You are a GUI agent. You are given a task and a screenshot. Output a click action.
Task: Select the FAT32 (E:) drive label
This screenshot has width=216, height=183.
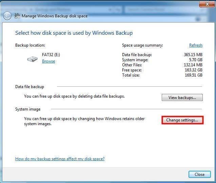pos(51,55)
